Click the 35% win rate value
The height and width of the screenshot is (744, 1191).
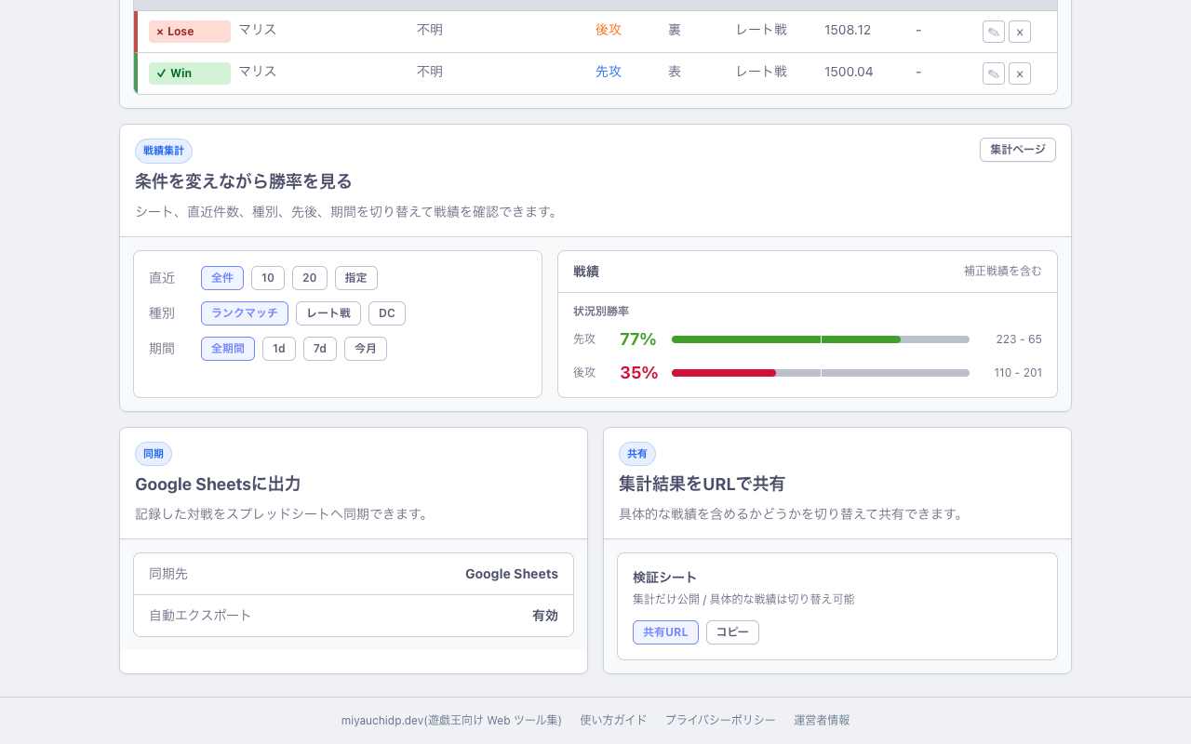click(x=639, y=373)
